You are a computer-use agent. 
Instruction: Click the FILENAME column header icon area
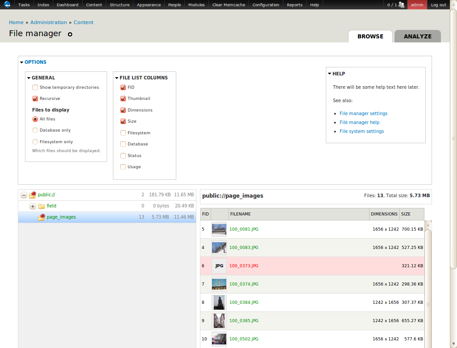(241, 214)
